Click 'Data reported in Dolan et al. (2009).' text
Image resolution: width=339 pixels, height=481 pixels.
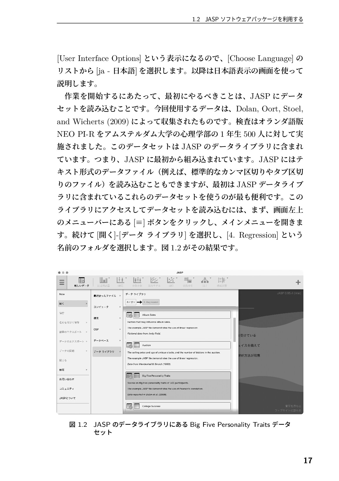pos(147,394)
